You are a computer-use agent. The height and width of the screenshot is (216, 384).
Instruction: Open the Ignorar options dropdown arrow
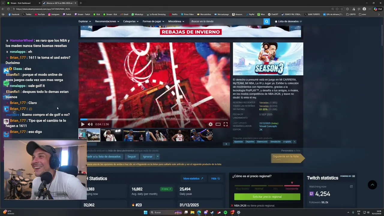[157, 157]
